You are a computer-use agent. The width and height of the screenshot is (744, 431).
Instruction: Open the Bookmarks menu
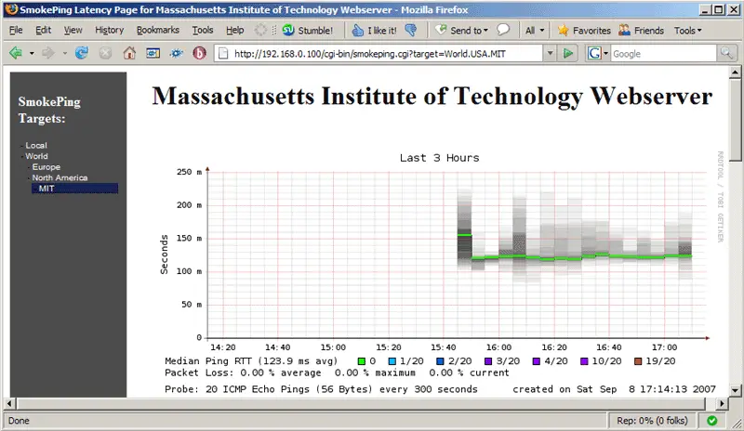[x=158, y=31]
